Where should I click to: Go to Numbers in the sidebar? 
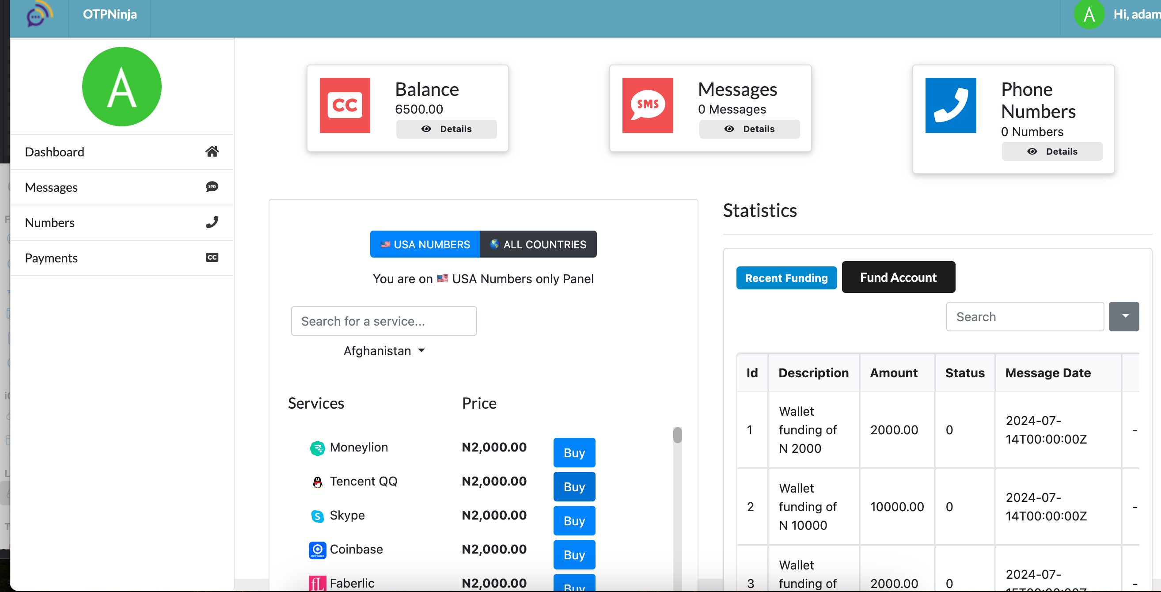121,222
